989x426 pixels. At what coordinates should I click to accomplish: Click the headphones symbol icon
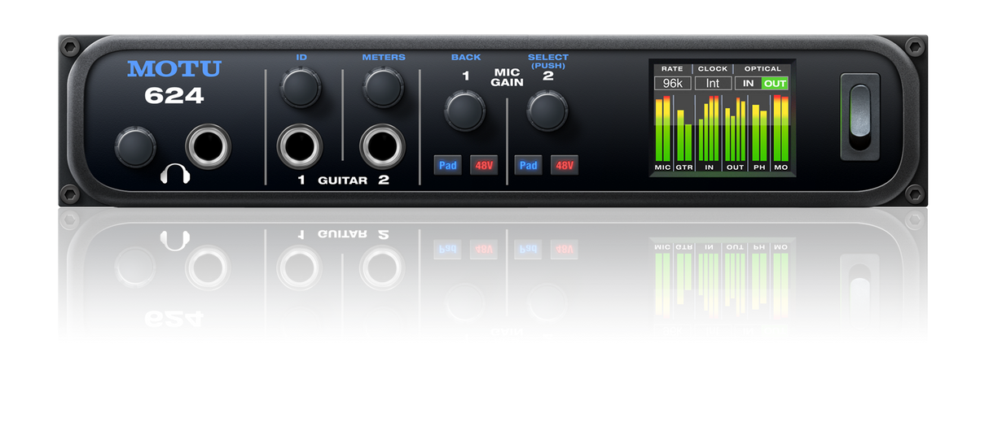(x=174, y=174)
